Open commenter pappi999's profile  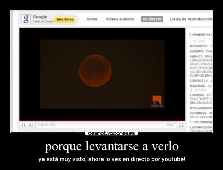[197, 51]
